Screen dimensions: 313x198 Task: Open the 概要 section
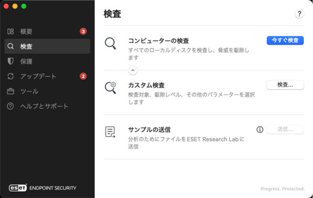click(x=47, y=31)
